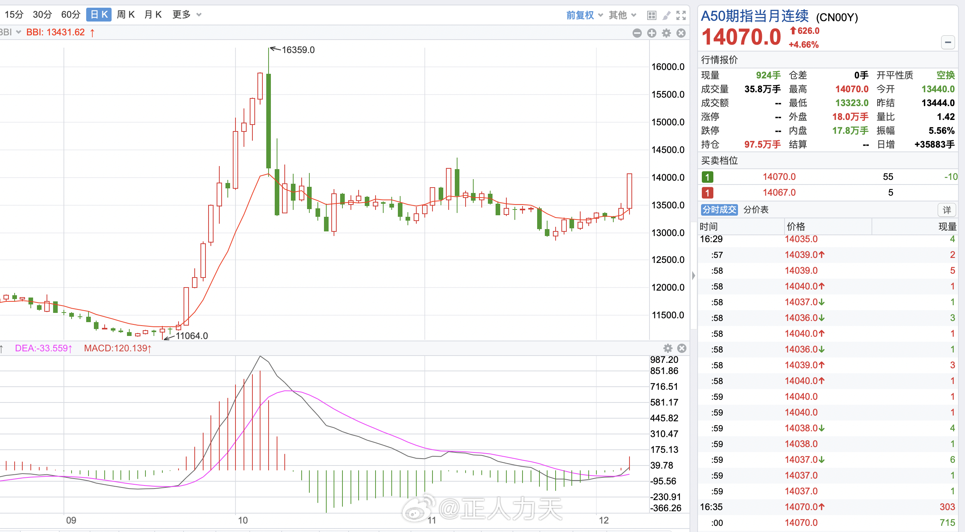The width and height of the screenshot is (965, 532).
Task: Click the fullscreen expand icon
Action: (x=681, y=15)
